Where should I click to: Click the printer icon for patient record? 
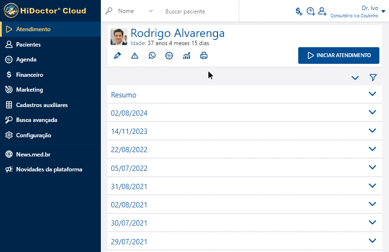(x=204, y=56)
